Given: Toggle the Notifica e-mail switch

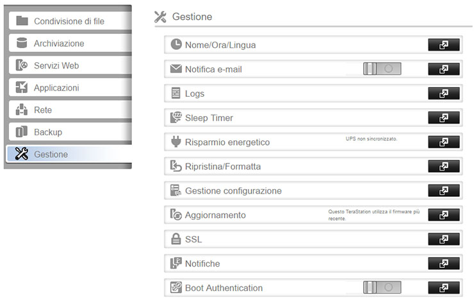Looking at the screenshot, I should click(x=382, y=69).
